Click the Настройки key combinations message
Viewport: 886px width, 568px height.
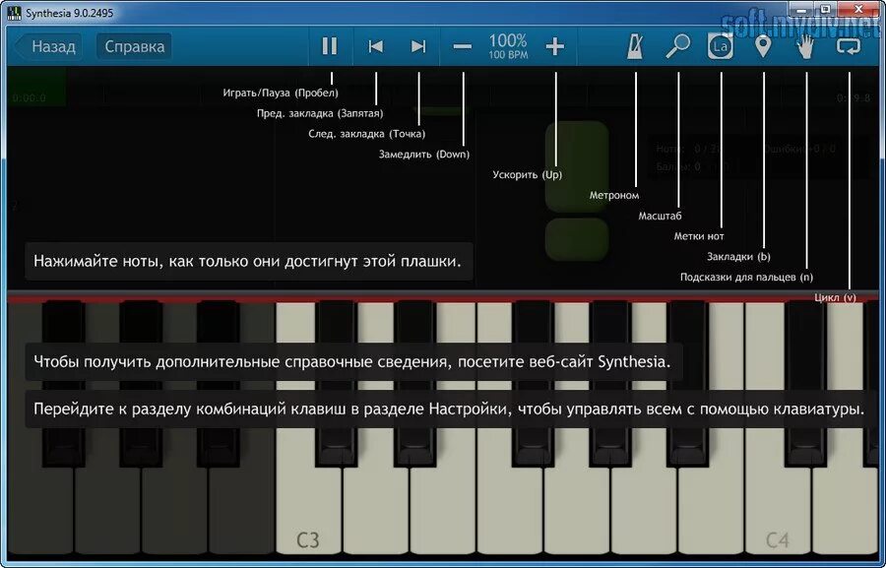point(450,409)
